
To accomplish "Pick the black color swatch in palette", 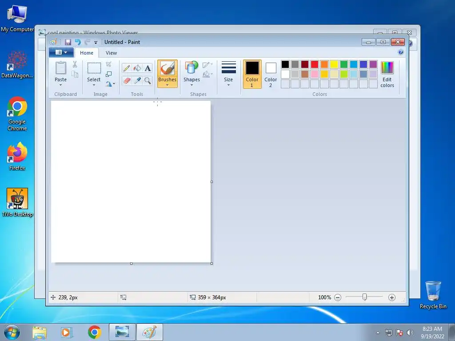I will tap(285, 64).
